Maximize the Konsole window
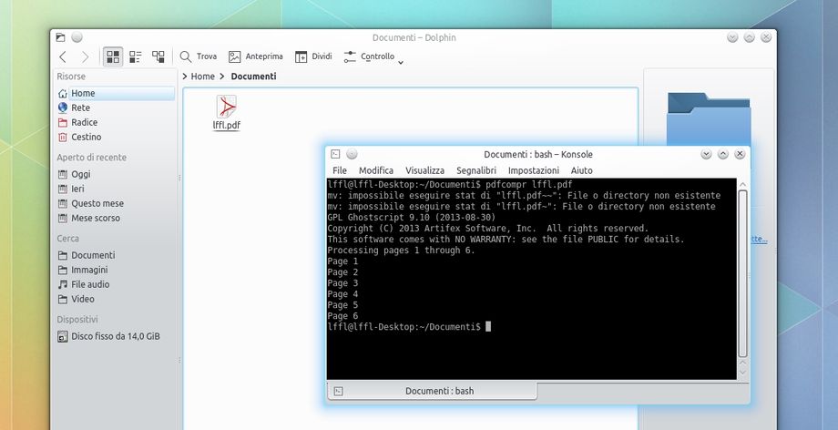 pyautogui.click(x=723, y=154)
